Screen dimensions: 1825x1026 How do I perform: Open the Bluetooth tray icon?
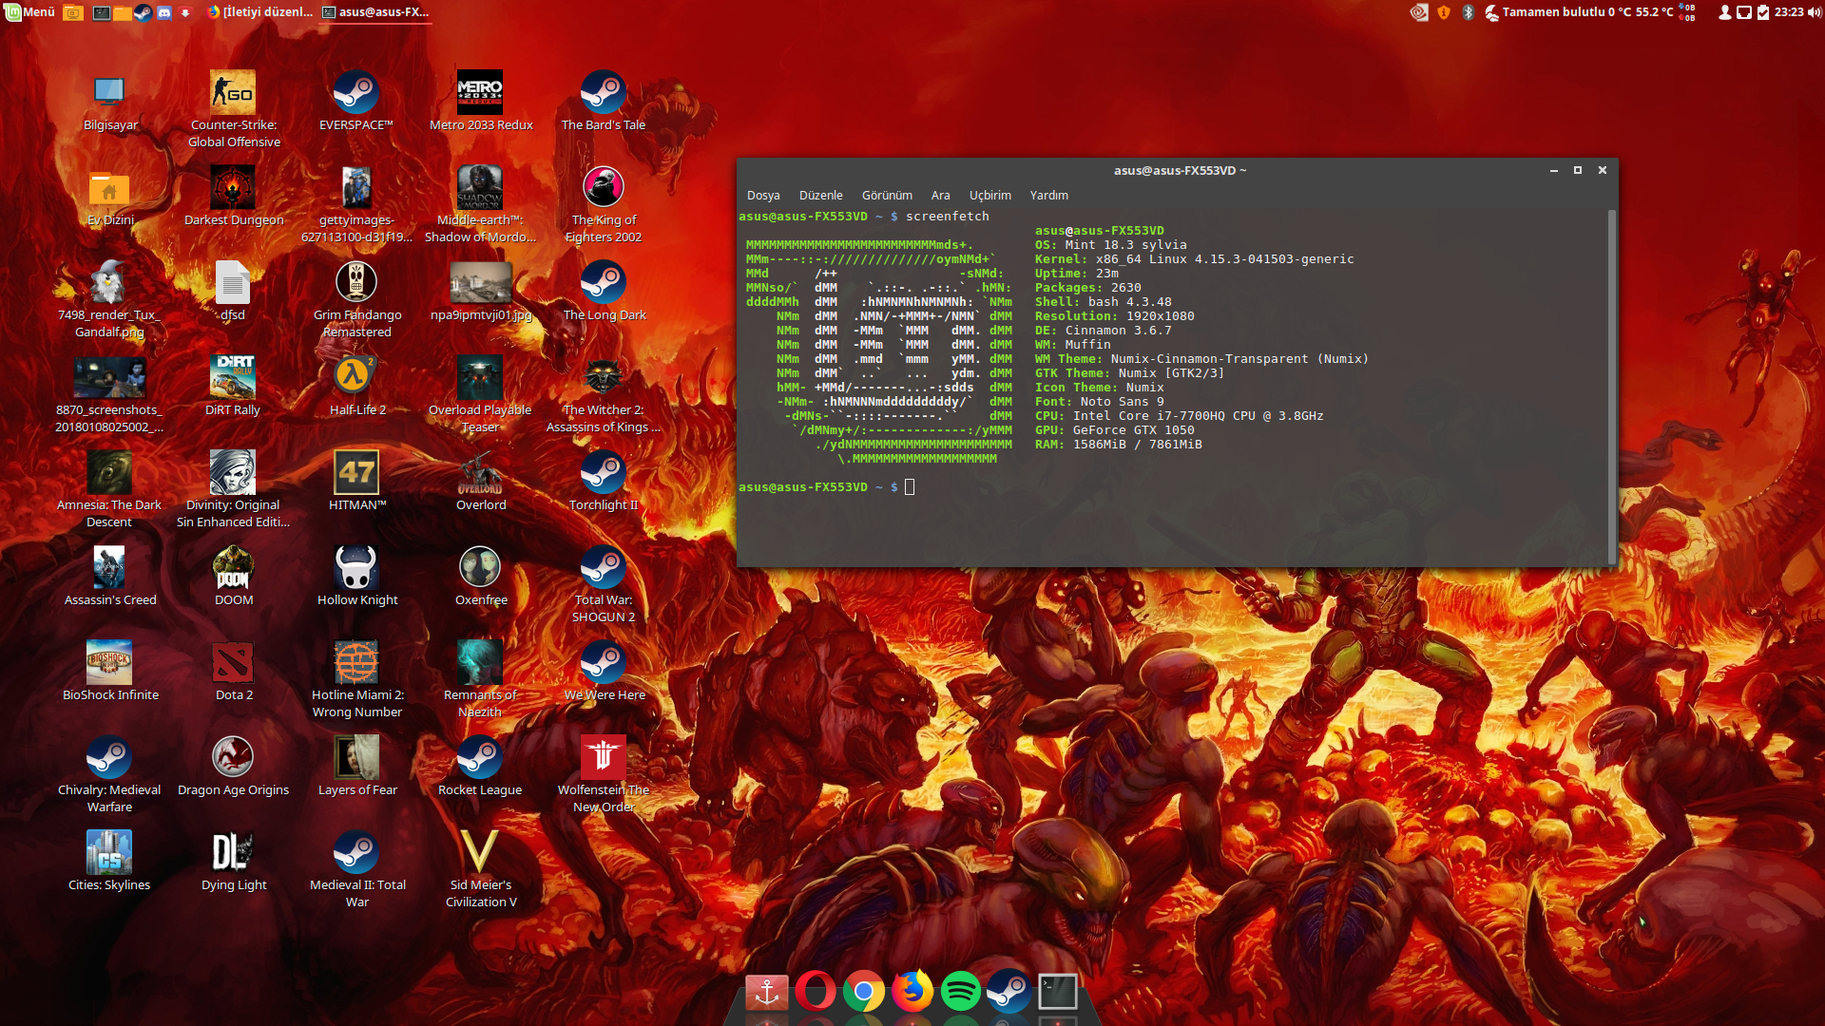click(x=1468, y=12)
